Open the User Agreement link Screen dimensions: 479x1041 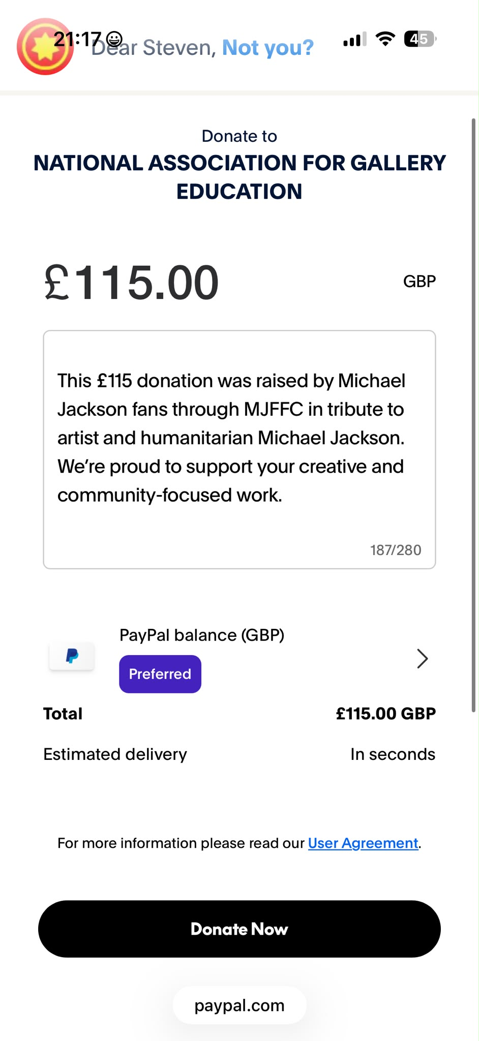[363, 843]
